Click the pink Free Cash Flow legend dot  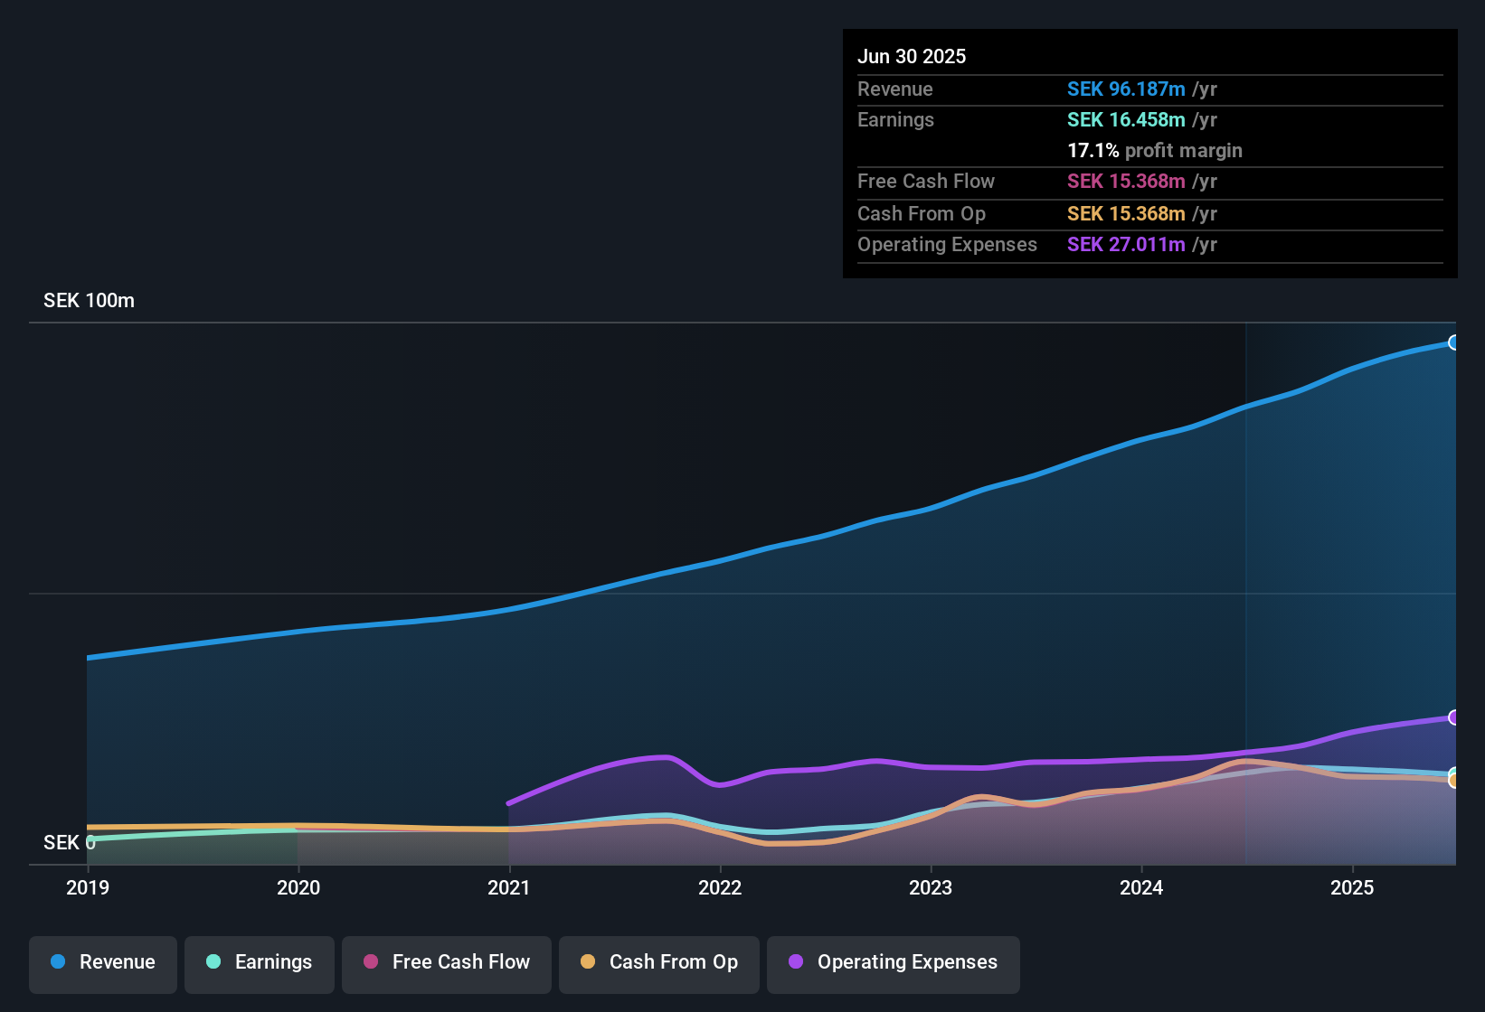[371, 962]
